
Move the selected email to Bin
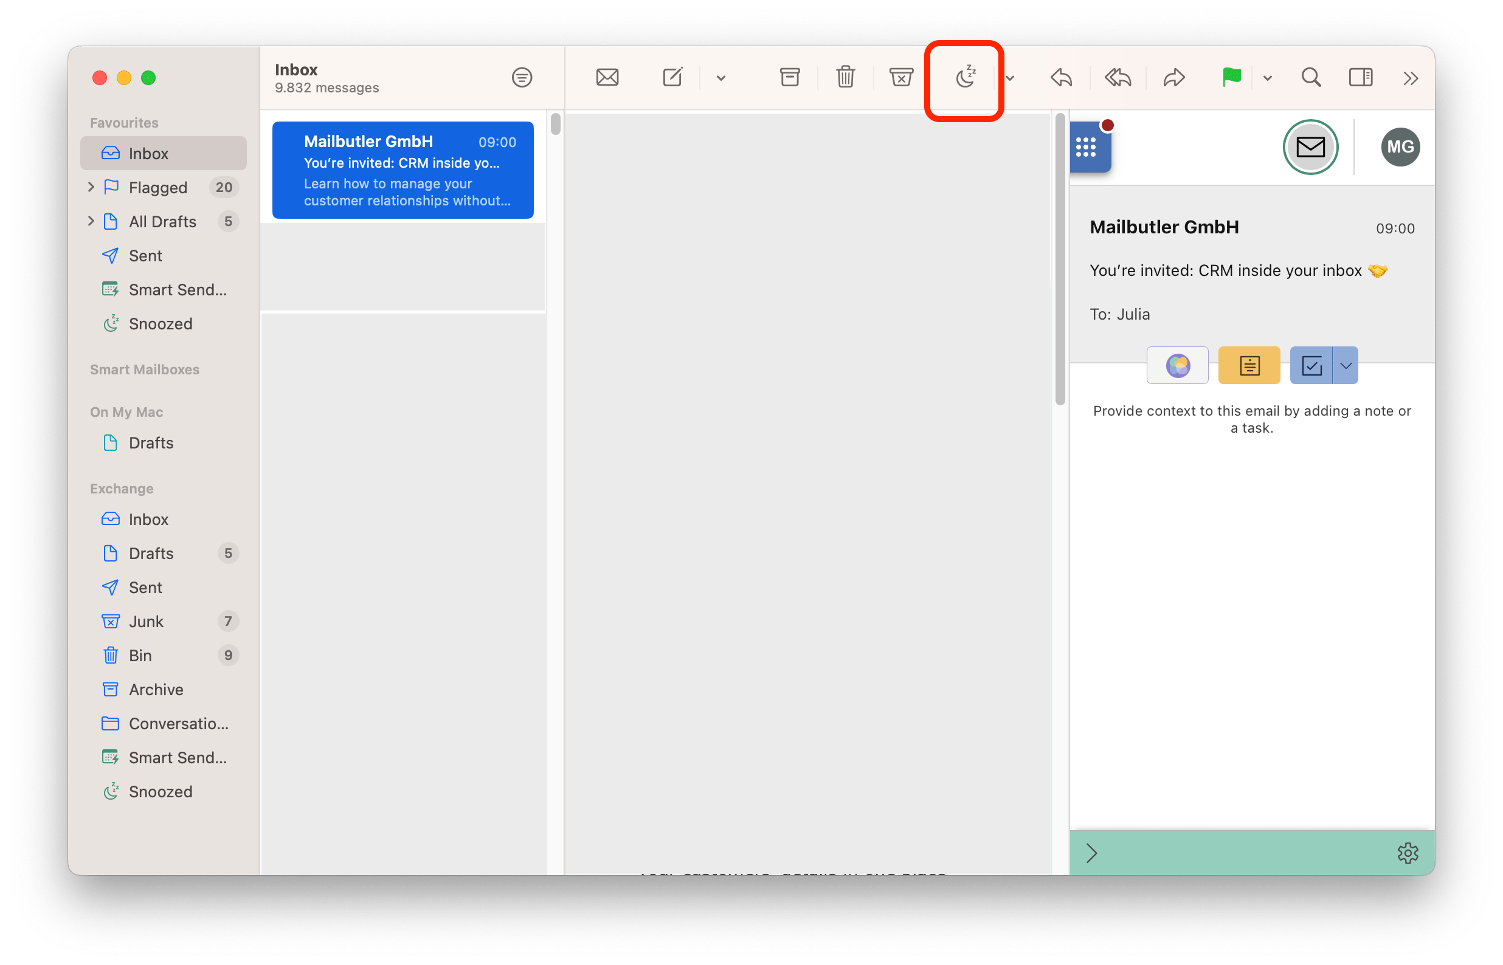845,77
